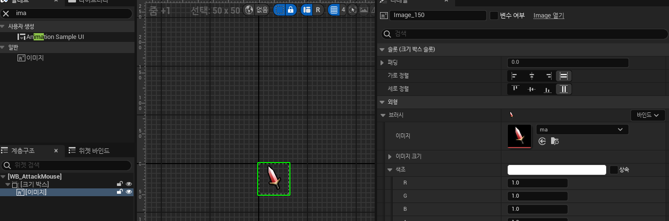Screen dimensions: 669x221
Task: Collapse the 일반 palette category
Action: pos(3,47)
